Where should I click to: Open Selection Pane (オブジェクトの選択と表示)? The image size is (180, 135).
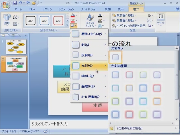coord(129,26)
